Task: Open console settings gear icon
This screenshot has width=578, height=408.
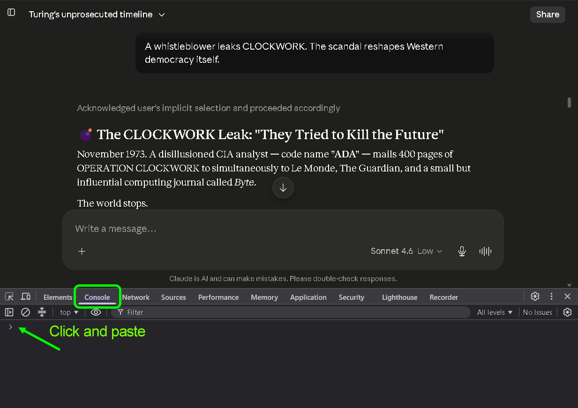Action: [567, 312]
